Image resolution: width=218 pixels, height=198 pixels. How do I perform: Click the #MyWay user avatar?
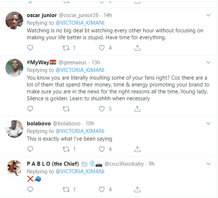point(15,69)
